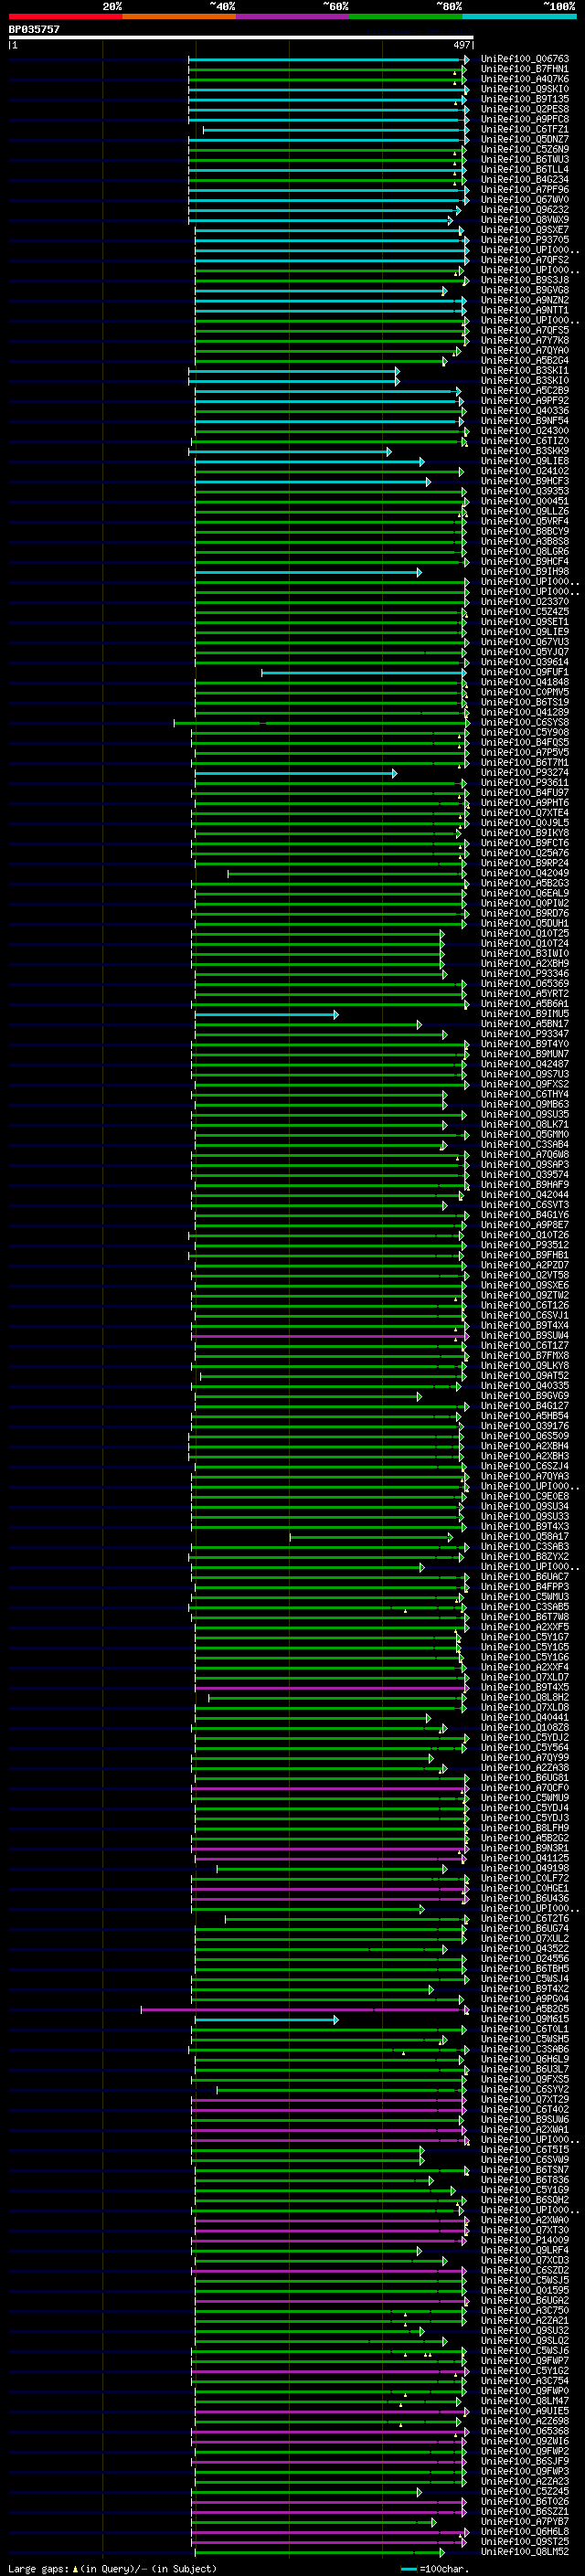Open hit UniRef100_Q7XTE4

(x=525, y=813)
